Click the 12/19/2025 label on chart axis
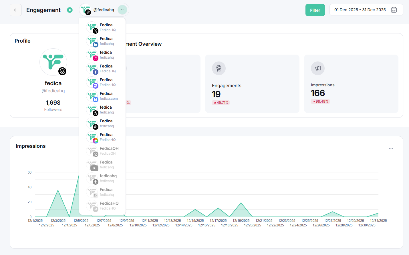This screenshot has width=409, height=255. 241,221
